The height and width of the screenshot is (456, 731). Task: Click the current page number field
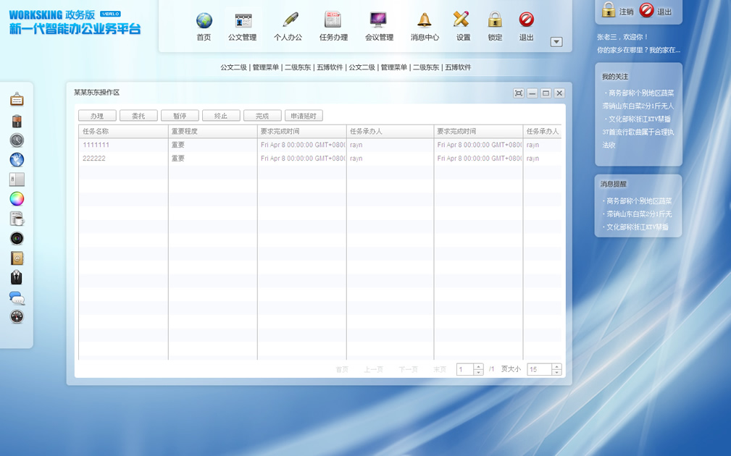tap(465, 369)
